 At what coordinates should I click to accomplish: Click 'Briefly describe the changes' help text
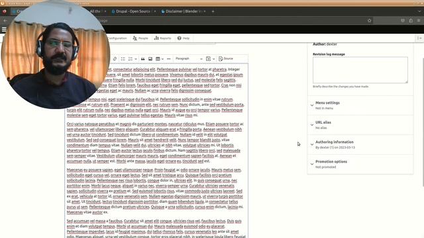(341, 87)
